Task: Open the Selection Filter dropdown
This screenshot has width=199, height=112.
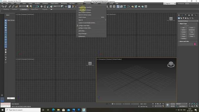Action: coord(22,6)
